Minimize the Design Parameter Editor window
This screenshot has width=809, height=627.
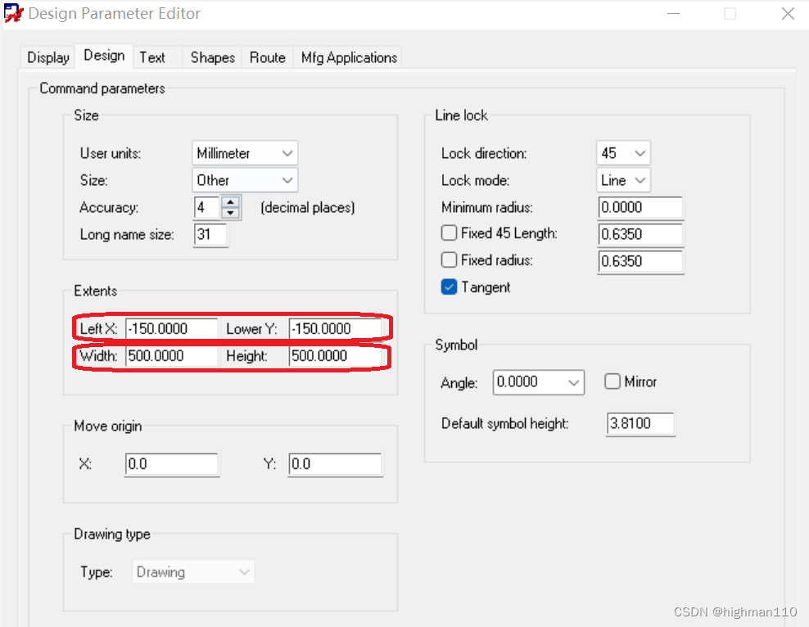673,13
